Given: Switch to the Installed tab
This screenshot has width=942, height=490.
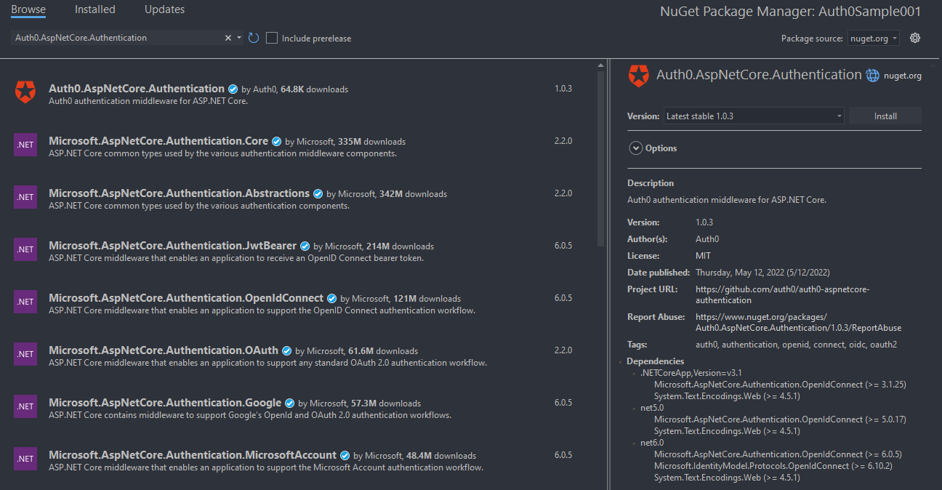Looking at the screenshot, I should [94, 9].
